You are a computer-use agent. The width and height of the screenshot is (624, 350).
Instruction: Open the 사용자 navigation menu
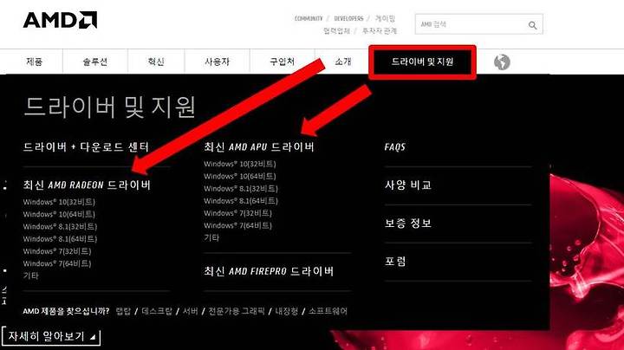click(x=218, y=62)
